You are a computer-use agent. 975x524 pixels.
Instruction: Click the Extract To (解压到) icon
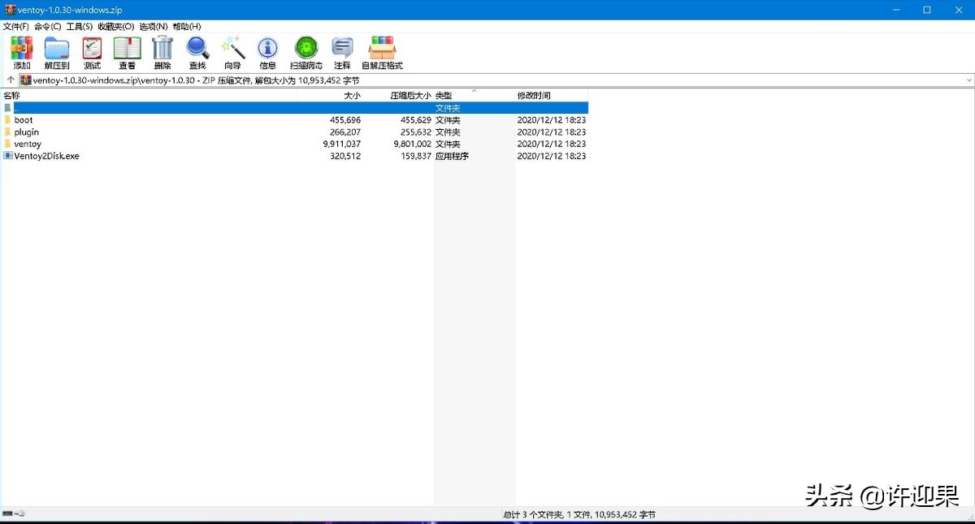(x=57, y=52)
